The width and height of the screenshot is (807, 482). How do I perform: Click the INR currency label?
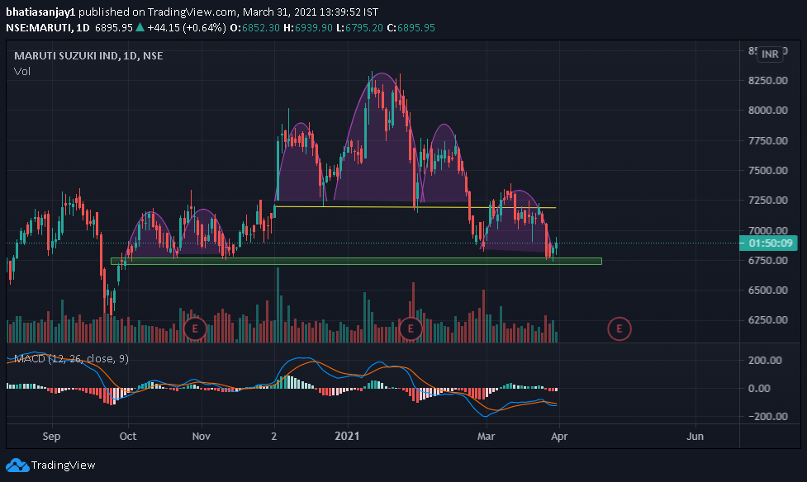[770, 54]
